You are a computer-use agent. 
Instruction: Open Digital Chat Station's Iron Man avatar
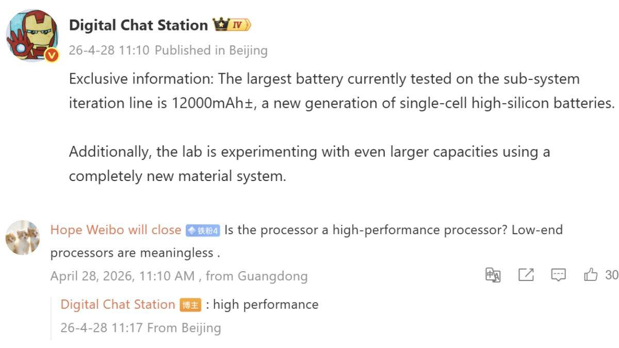pos(32,35)
